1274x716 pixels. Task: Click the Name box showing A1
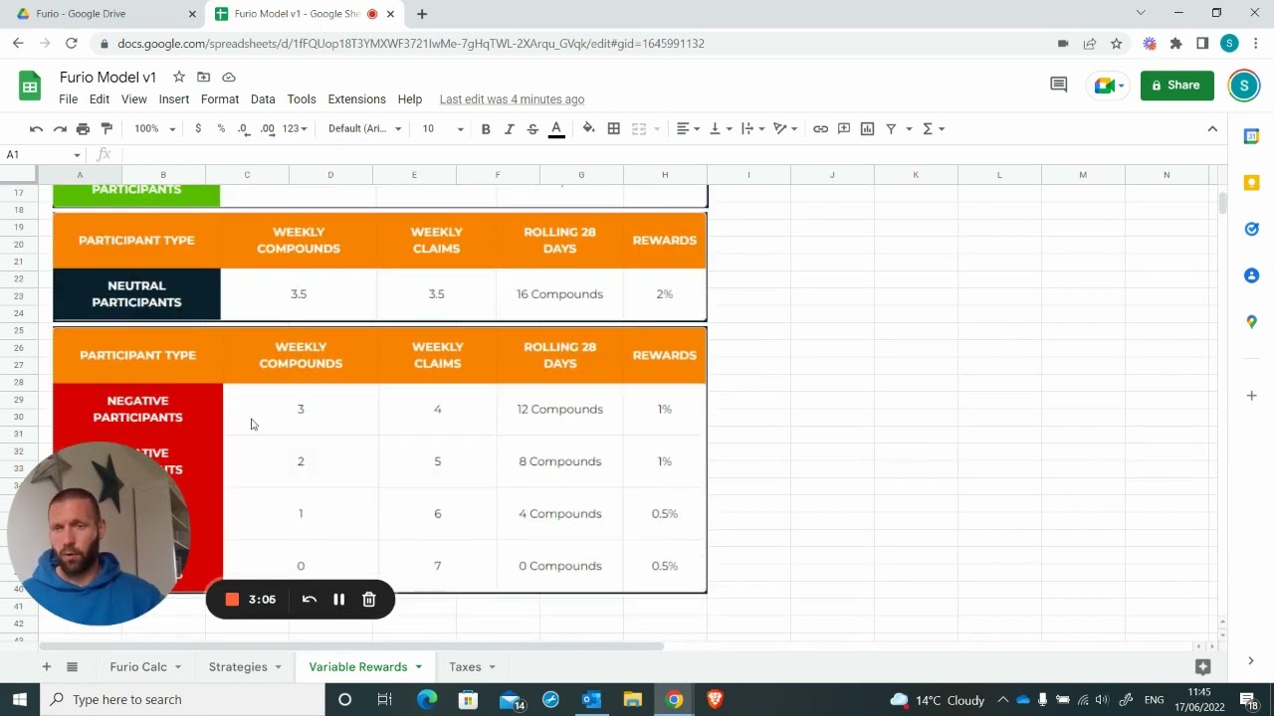coord(44,155)
